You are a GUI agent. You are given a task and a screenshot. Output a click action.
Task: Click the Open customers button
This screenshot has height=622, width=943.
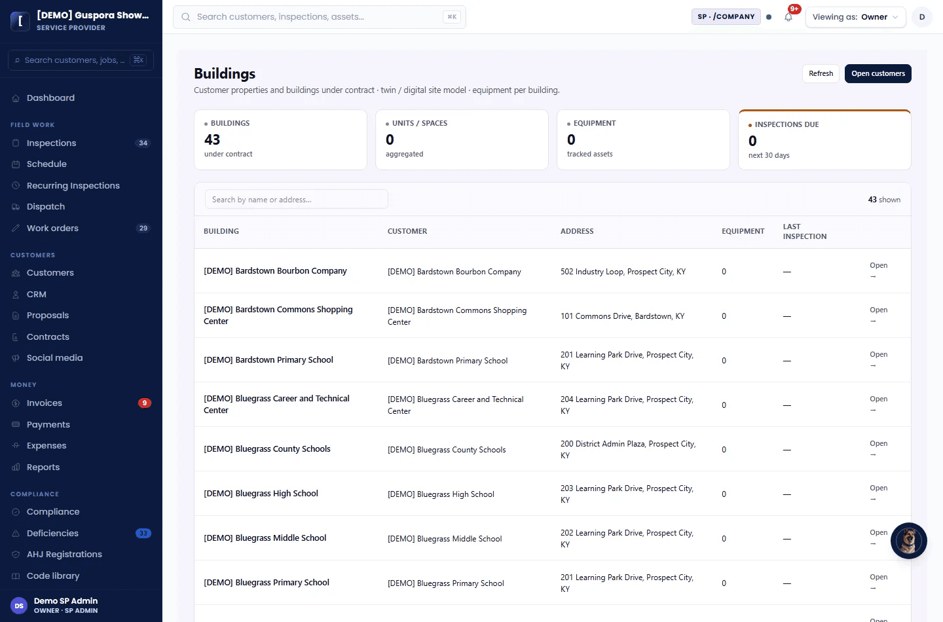click(878, 73)
